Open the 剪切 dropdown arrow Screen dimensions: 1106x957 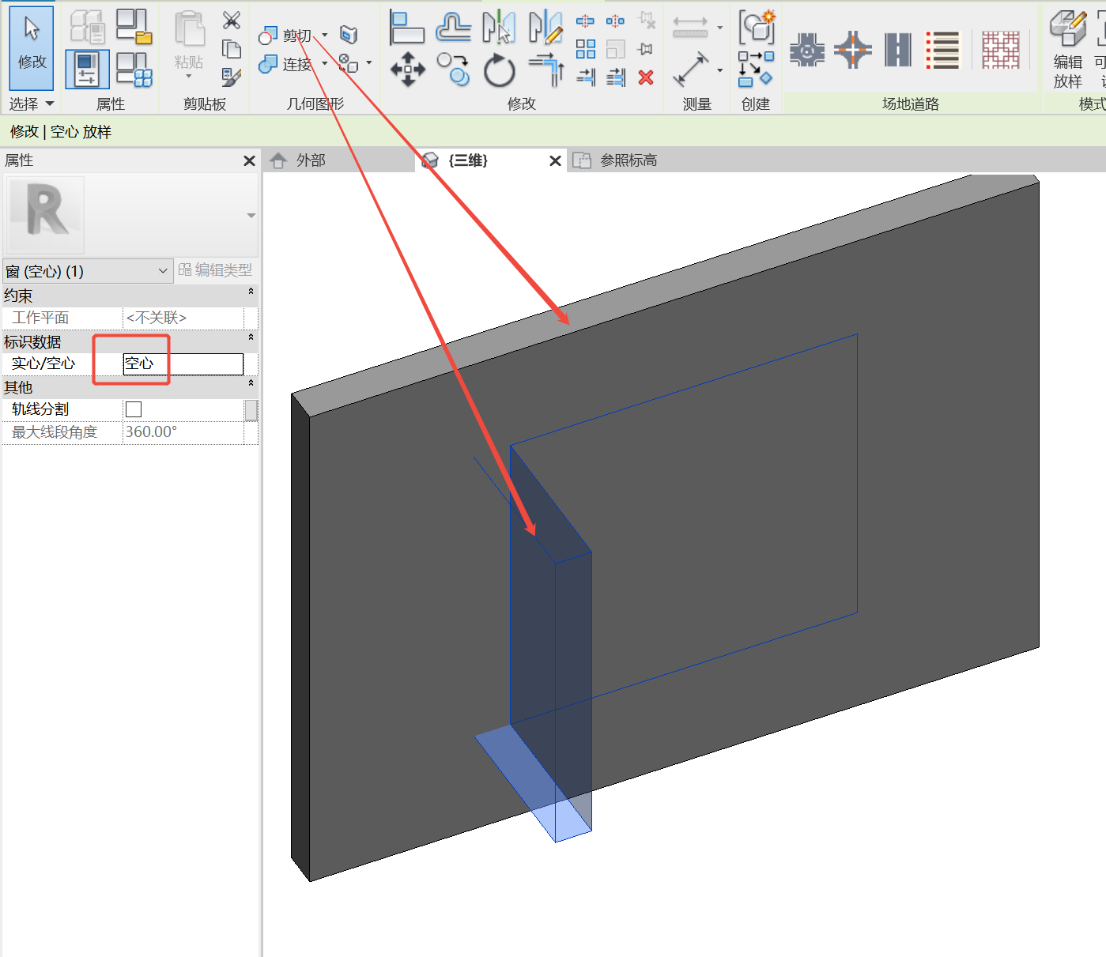coord(323,36)
